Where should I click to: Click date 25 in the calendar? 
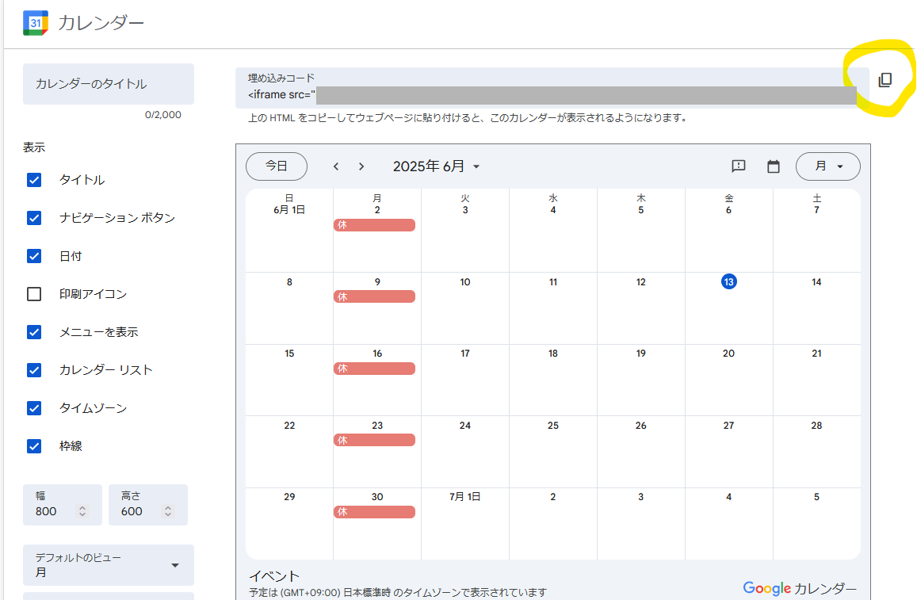click(x=553, y=426)
